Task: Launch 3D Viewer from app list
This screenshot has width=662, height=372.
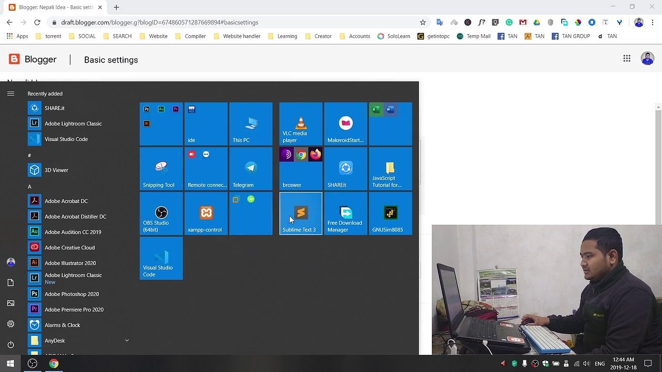Action: click(78, 170)
